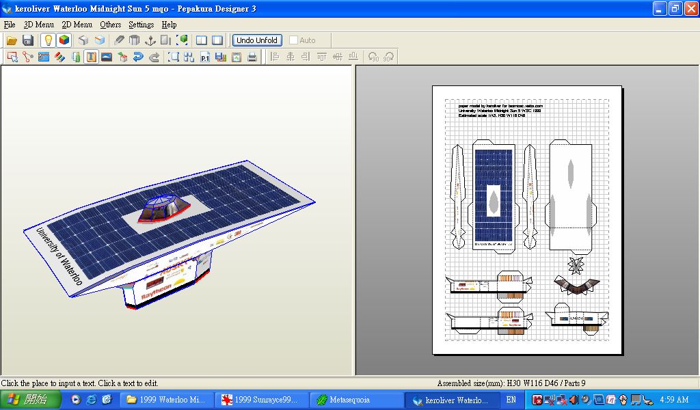Open the Others menu
The image size is (700, 410).
point(110,25)
